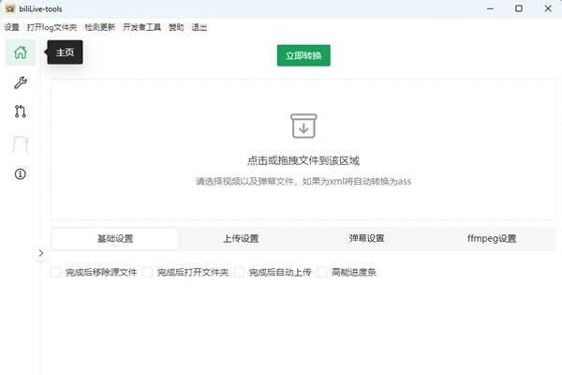The height and width of the screenshot is (375, 562).
Task: Select the branch/merge sidebar icon
Action: tap(21, 112)
